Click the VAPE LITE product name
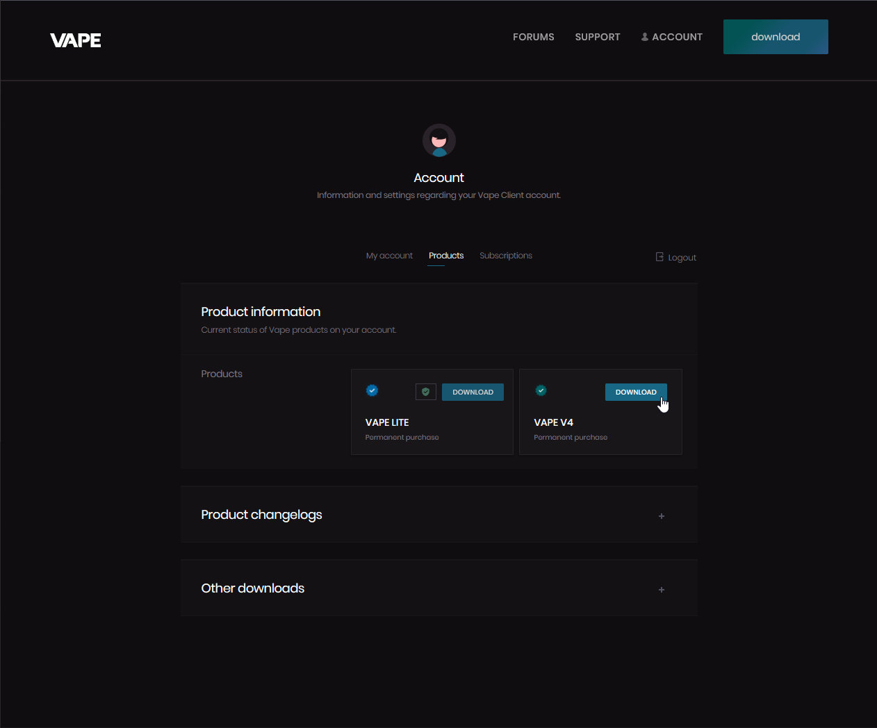Screen dimensions: 877x728 click(387, 422)
